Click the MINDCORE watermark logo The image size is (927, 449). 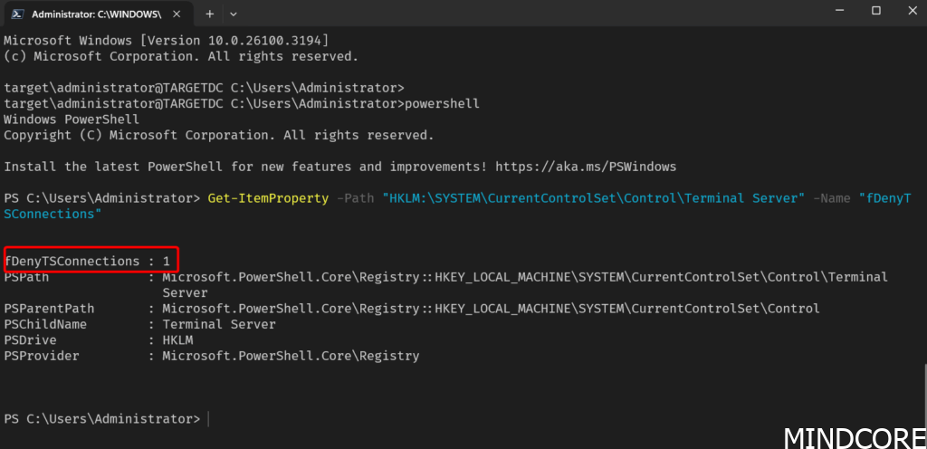855,437
